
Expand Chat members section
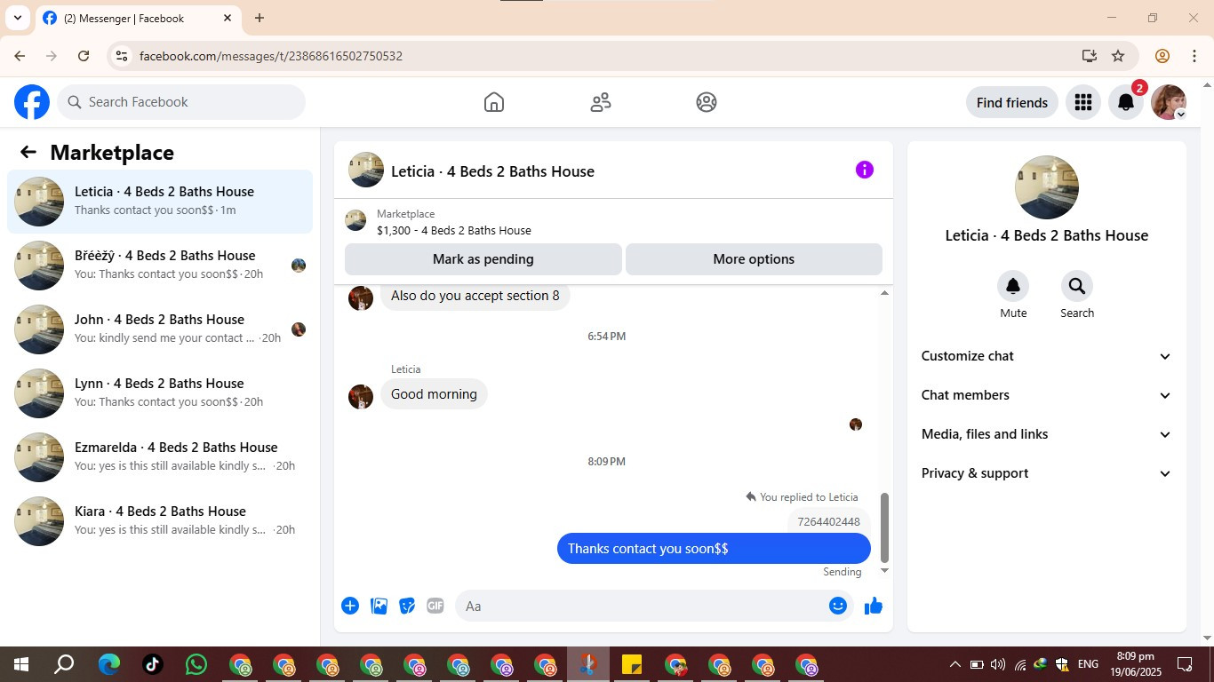[1047, 395]
